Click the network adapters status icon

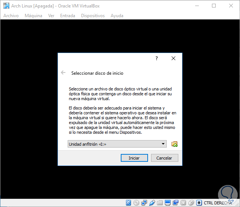click(144, 203)
